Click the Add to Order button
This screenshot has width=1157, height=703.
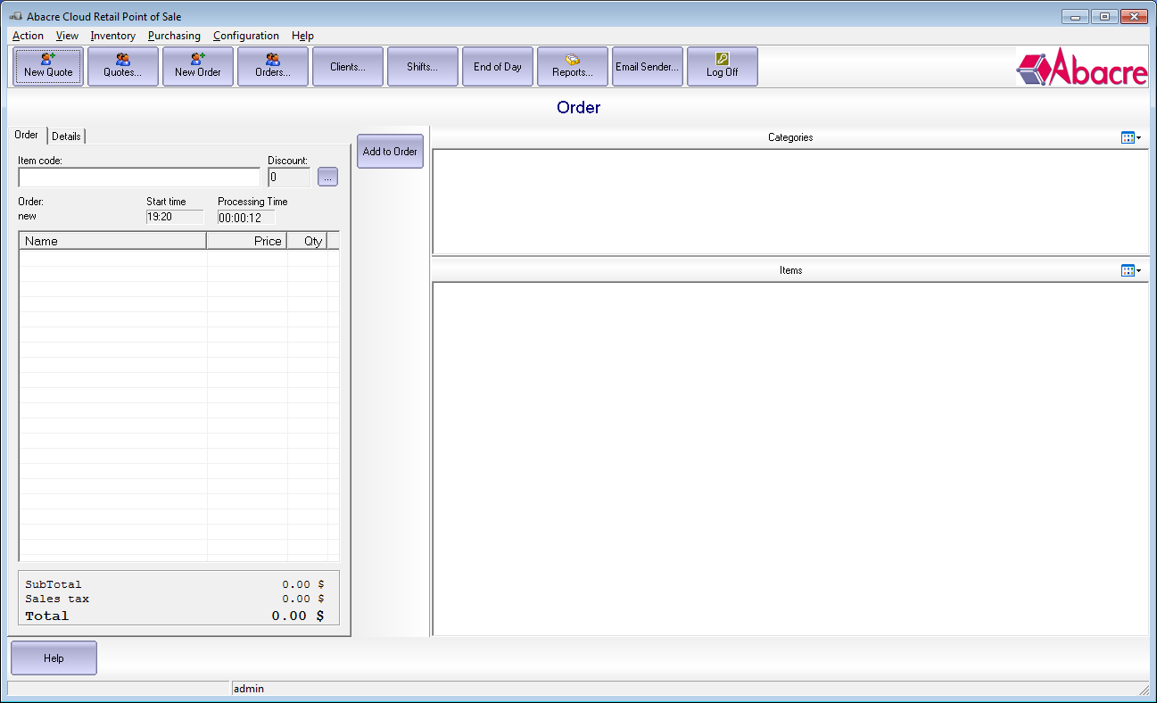point(390,151)
